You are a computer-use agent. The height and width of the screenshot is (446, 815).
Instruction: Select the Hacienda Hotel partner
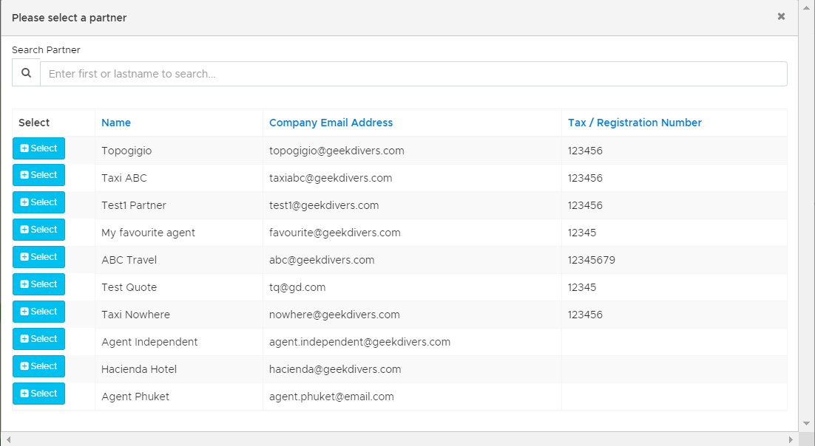39,366
